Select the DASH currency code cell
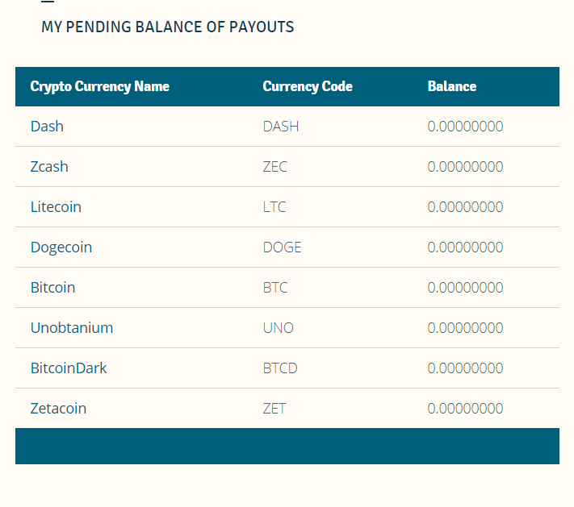This screenshot has height=507, width=574. tap(281, 127)
